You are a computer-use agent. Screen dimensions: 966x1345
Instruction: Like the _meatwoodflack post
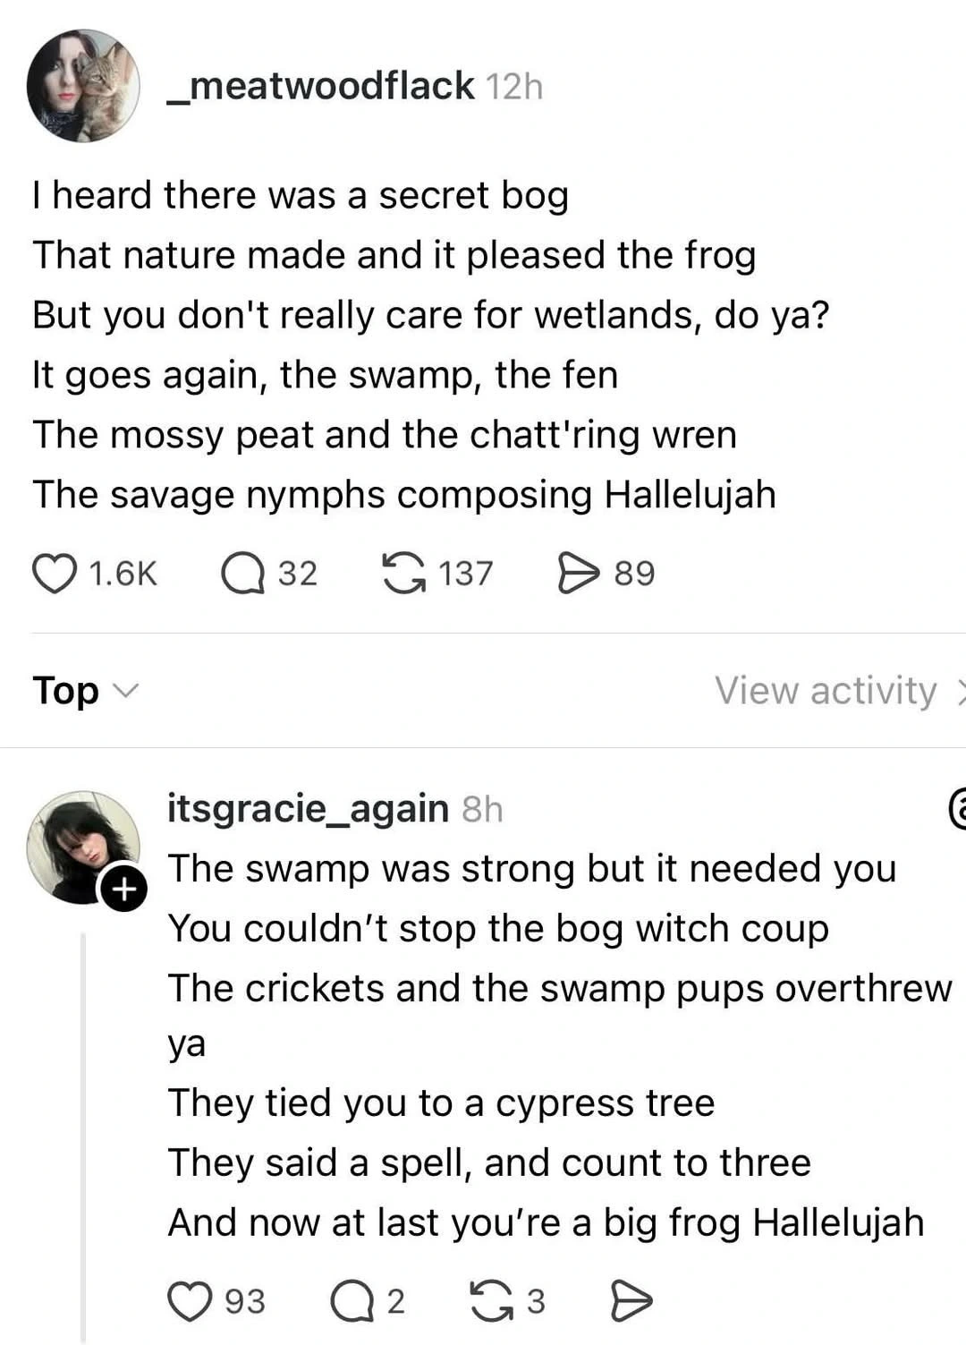pyautogui.click(x=55, y=573)
